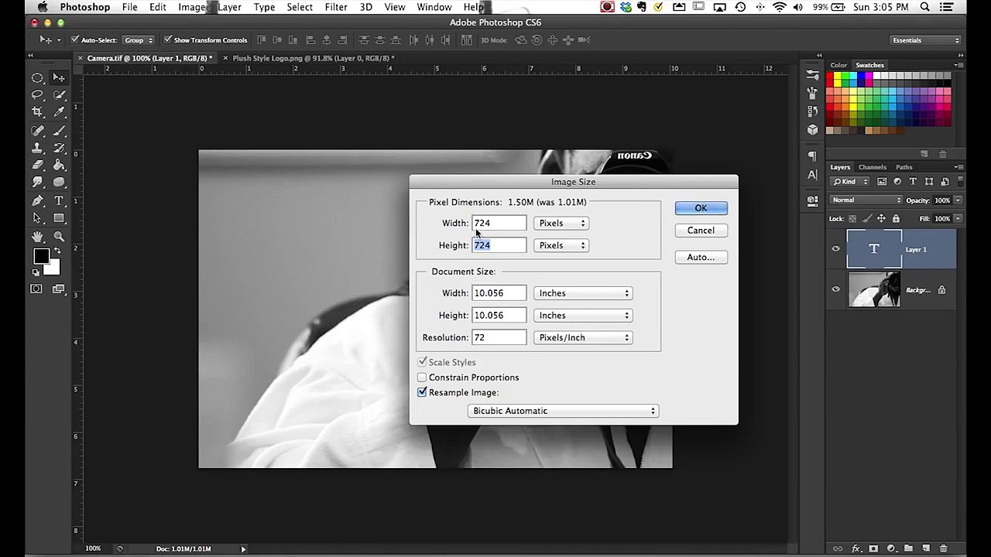Toggle Constrain Proportions checkbox
991x557 pixels.
tap(422, 378)
